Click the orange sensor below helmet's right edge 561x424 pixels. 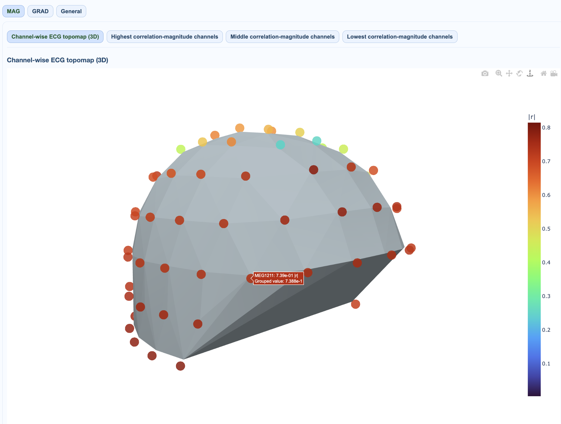click(355, 304)
